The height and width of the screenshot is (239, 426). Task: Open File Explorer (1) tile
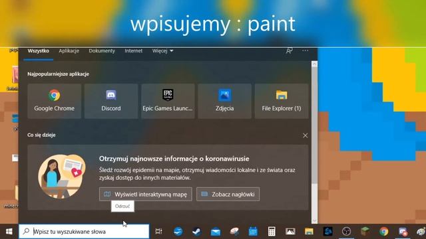pos(282,101)
